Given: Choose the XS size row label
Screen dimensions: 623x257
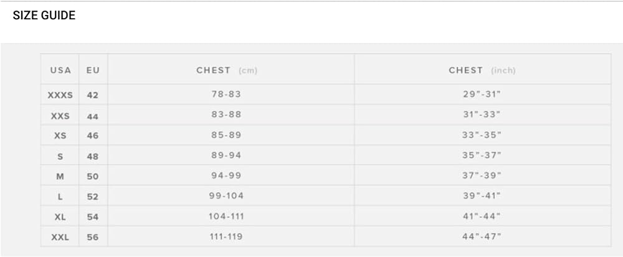Looking at the screenshot, I should click(x=60, y=136).
